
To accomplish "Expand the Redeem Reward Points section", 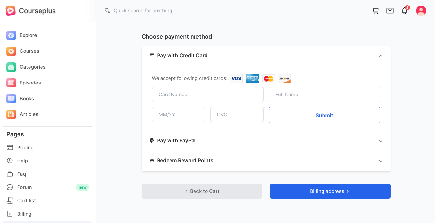I will coord(381,161).
